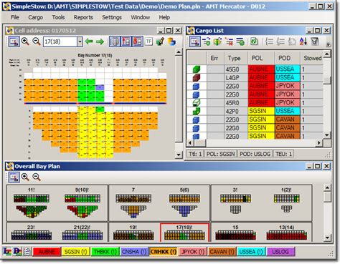Click the filter funnel icon in Cargo List
340x264 pixels.
(315, 41)
